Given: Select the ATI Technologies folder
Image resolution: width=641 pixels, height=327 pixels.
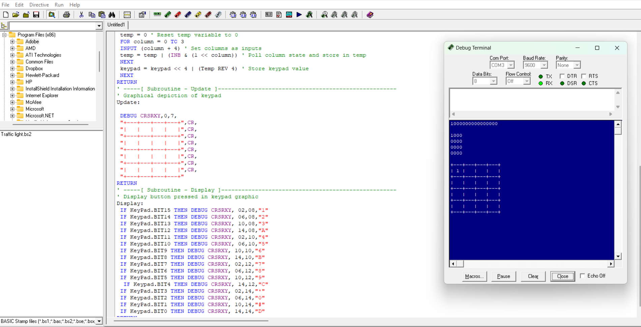Looking at the screenshot, I should click(43, 55).
